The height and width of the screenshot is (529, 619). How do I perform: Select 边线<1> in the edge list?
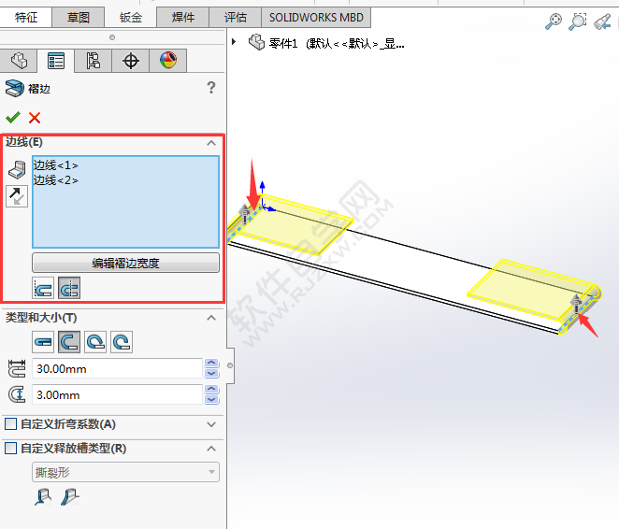point(56,164)
